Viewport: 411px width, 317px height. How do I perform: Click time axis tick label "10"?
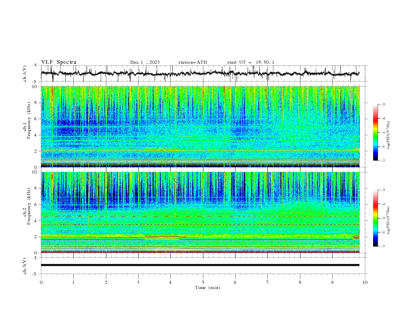[x=365, y=282]
